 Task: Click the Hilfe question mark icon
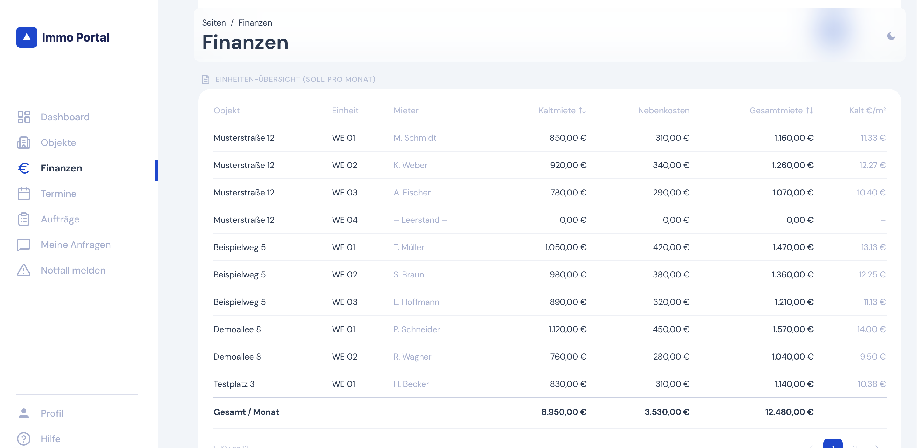coord(23,439)
